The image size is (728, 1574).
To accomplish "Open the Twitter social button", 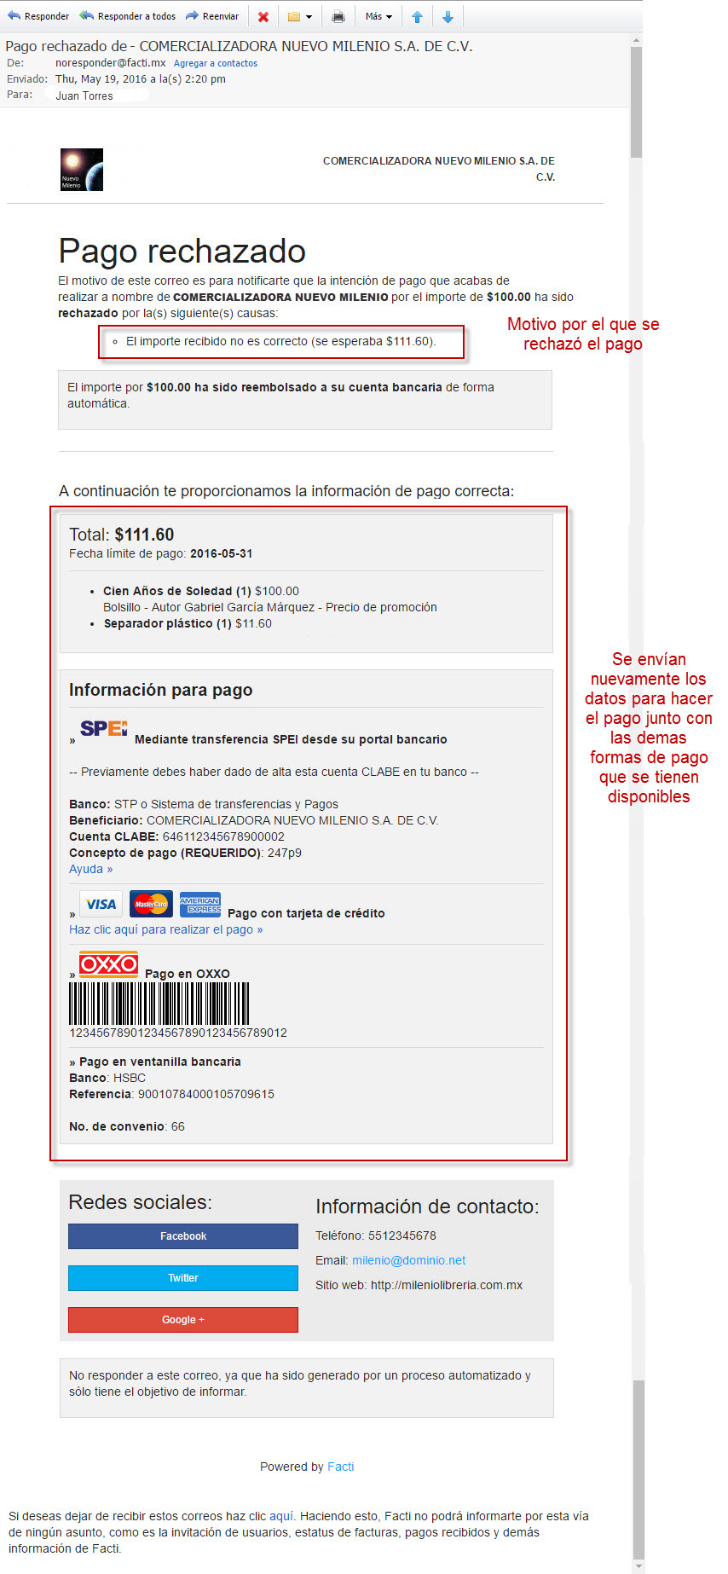I will (x=183, y=1278).
